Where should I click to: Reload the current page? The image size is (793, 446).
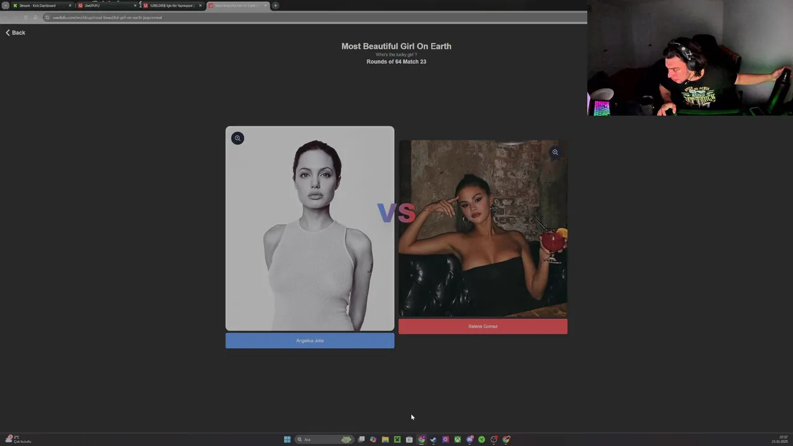coord(25,17)
